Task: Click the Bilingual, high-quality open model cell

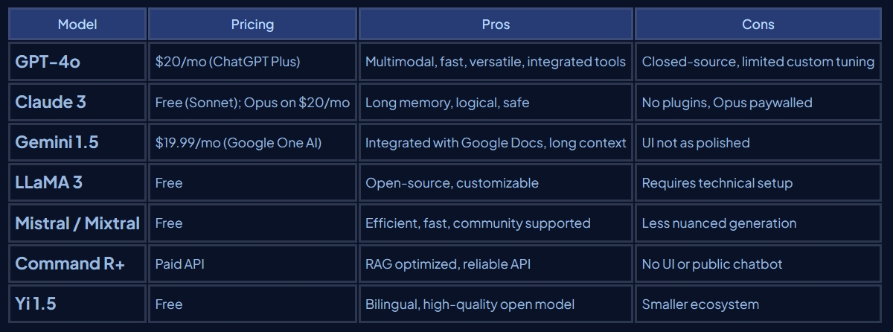Action: (470, 304)
